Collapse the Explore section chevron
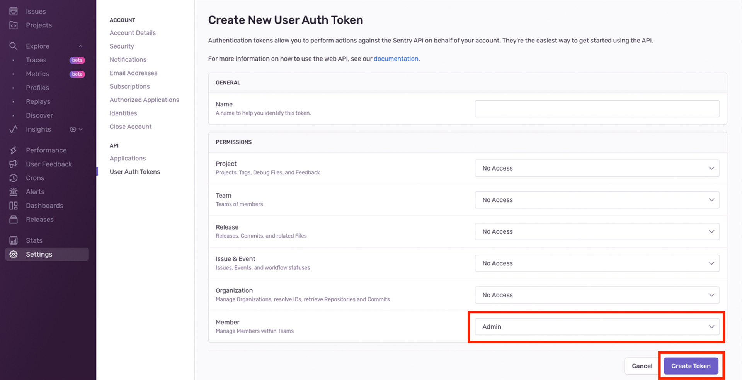Viewport: 742px width, 380px height. (80, 46)
